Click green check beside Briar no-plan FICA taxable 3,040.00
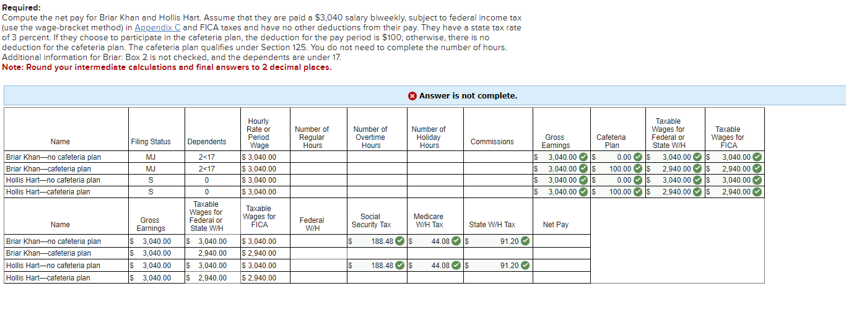Viewport: 846px width, 317px height. point(757,157)
